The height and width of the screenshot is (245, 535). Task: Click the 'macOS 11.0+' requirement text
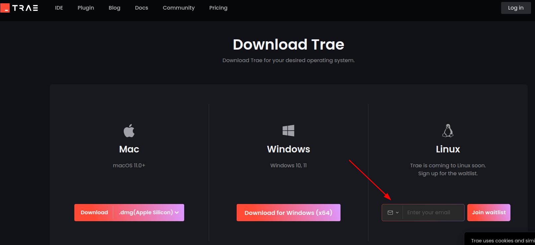(x=129, y=165)
